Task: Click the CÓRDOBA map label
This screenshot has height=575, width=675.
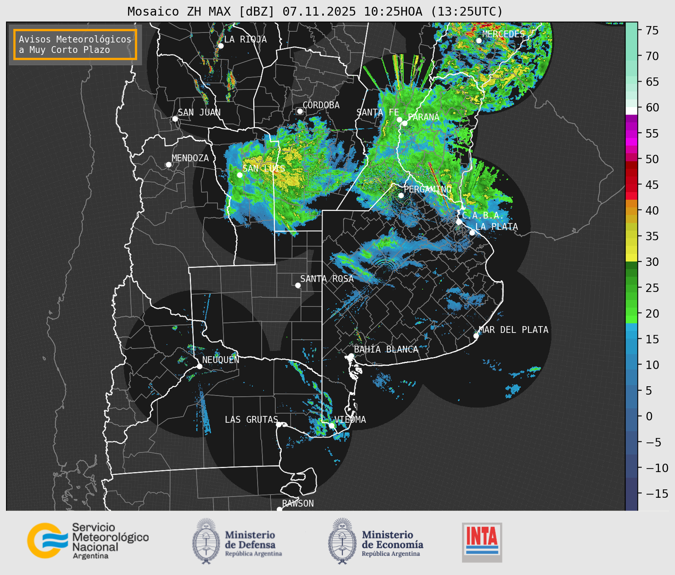Action: (321, 105)
